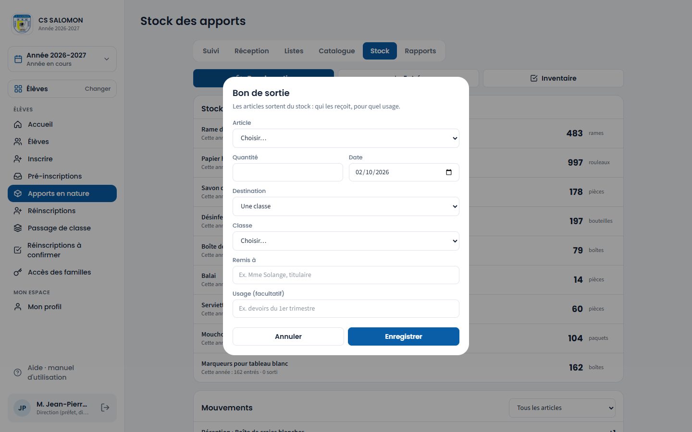The height and width of the screenshot is (432, 692).
Task: Focus the Quantité input field
Action: (x=288, y=172)
